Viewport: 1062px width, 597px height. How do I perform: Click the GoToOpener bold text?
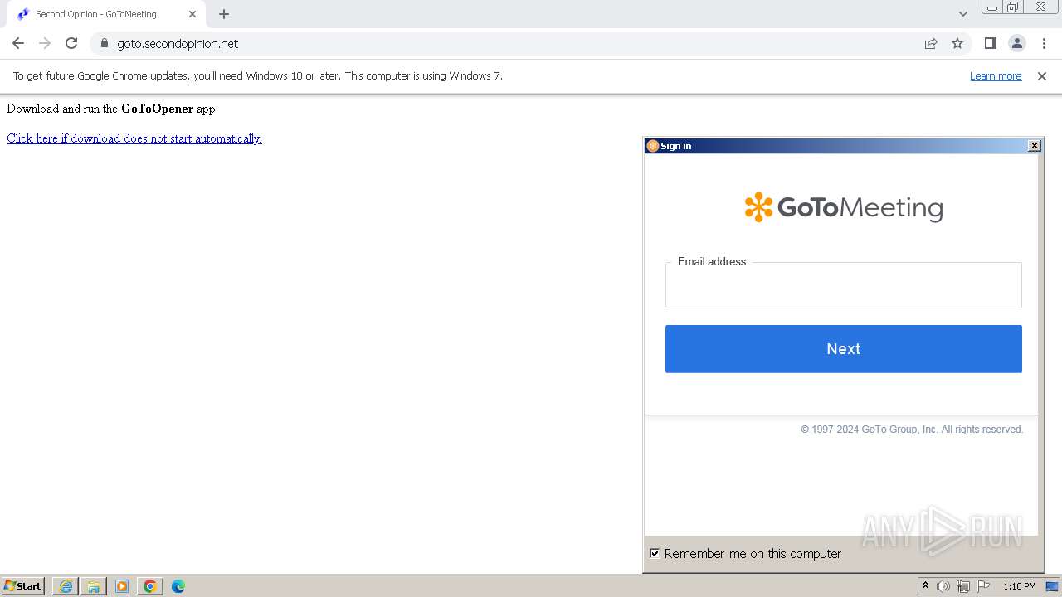coord(157,109)
